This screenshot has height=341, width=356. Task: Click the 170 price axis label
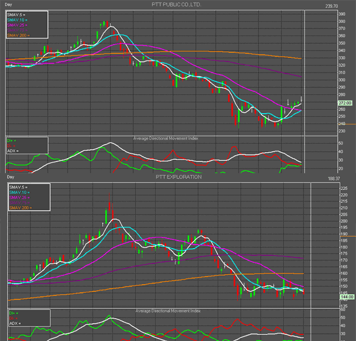[344, 260]
